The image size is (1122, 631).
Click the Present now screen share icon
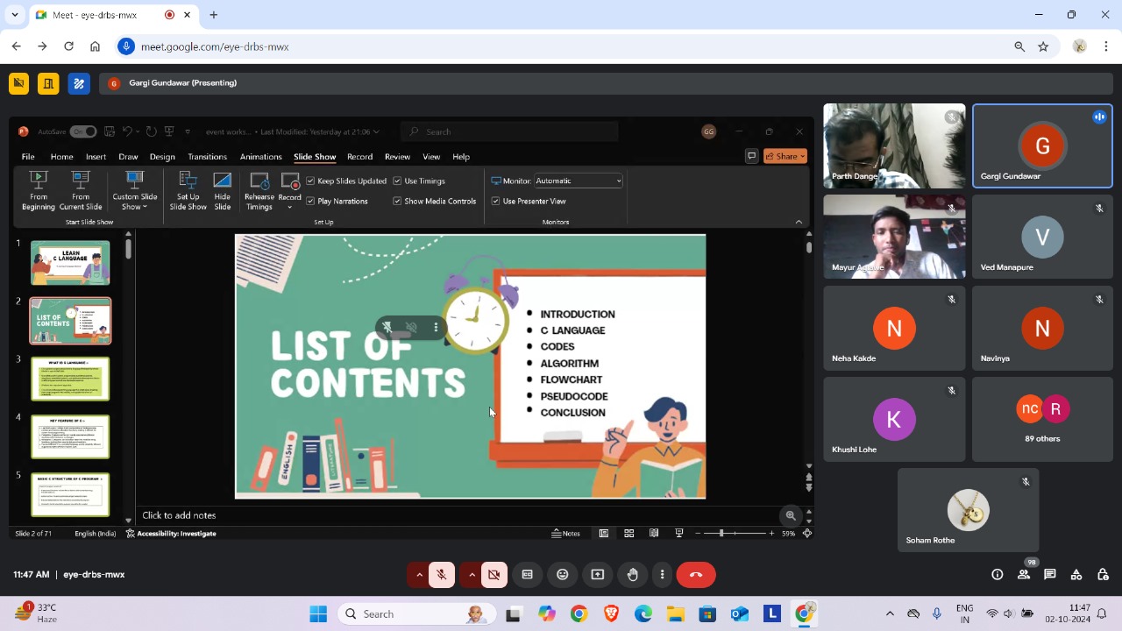pos(598,575)
